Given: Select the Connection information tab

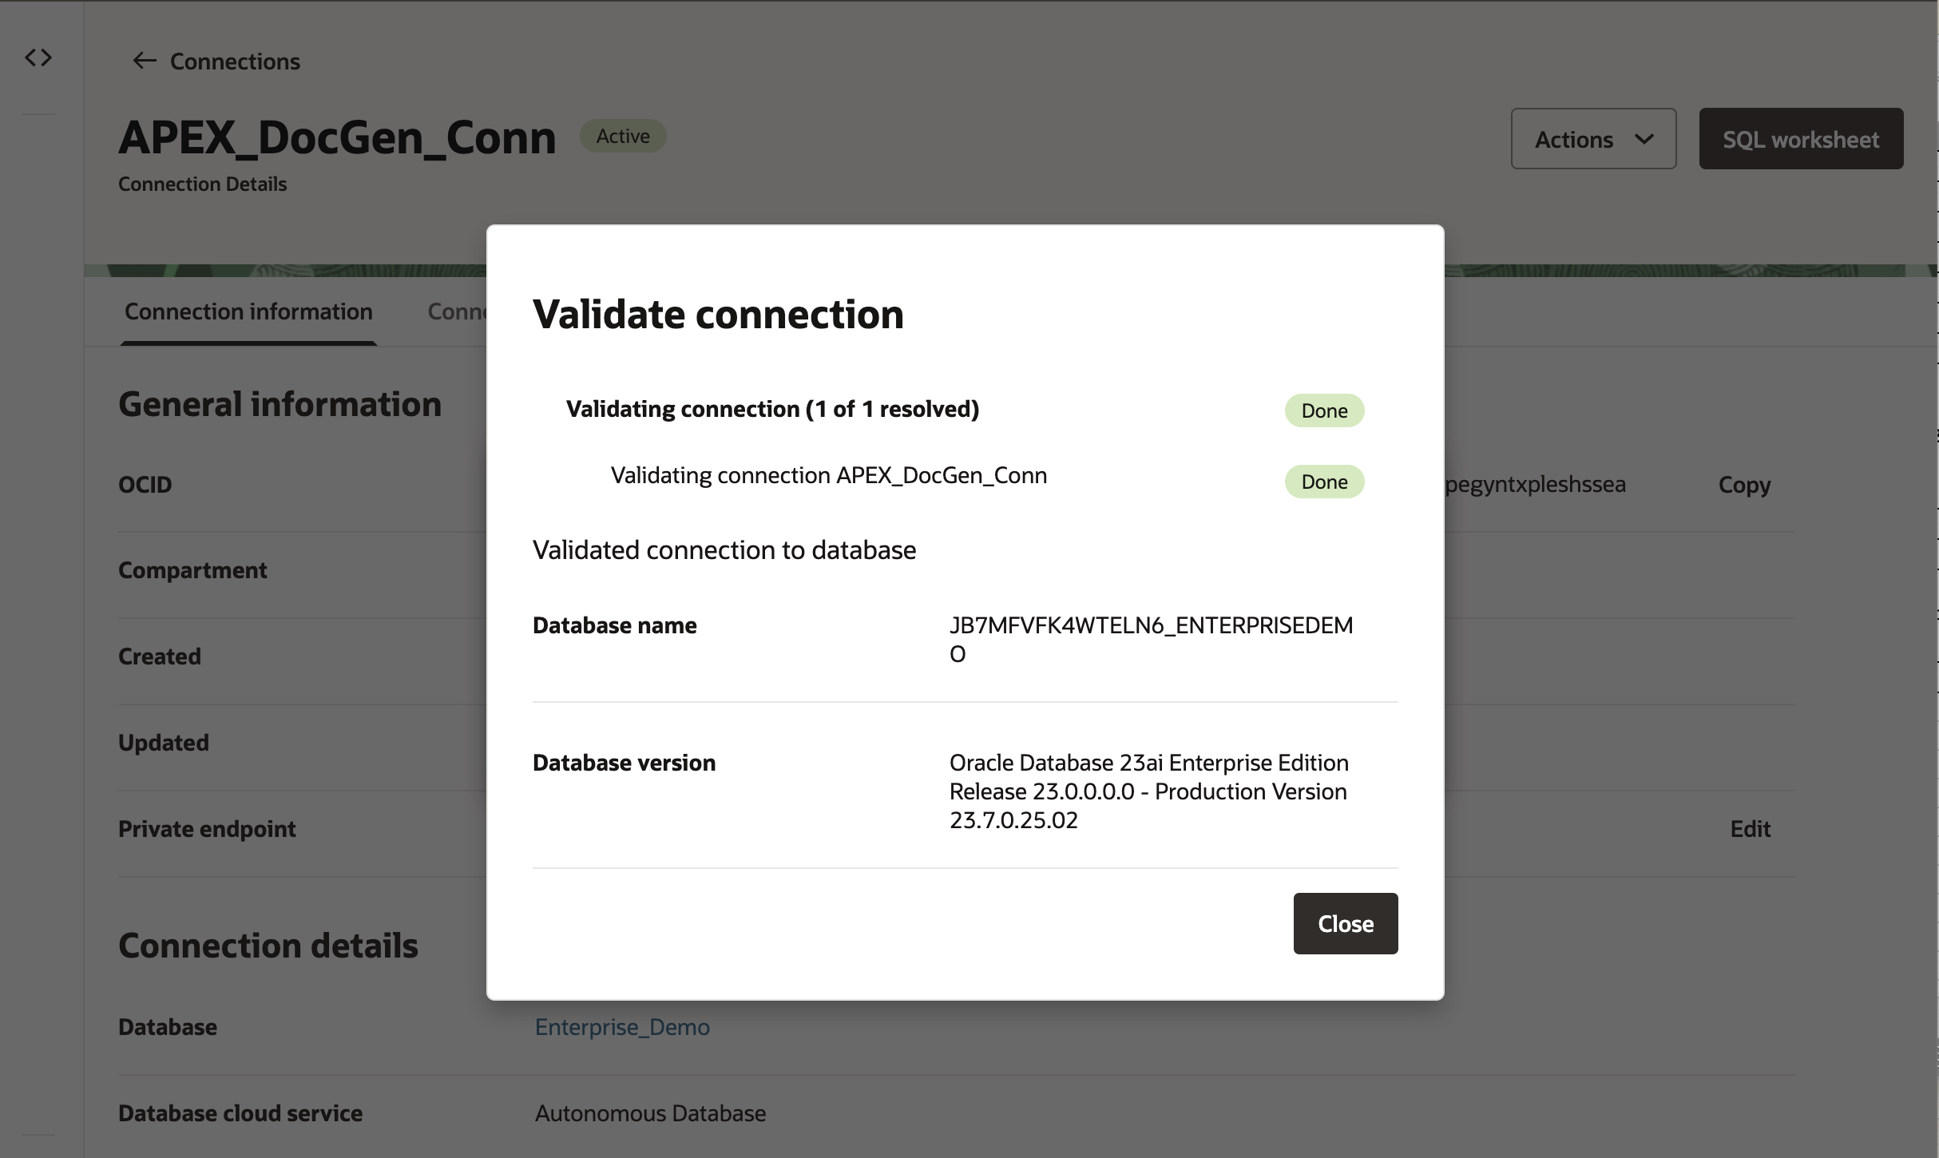Looking at the screenshot, I should (x=248, y=311).
